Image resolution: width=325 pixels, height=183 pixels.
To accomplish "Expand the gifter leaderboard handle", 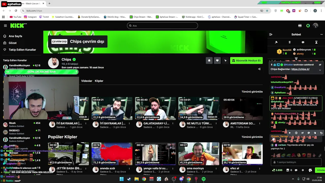I will (x=296, y=58).
